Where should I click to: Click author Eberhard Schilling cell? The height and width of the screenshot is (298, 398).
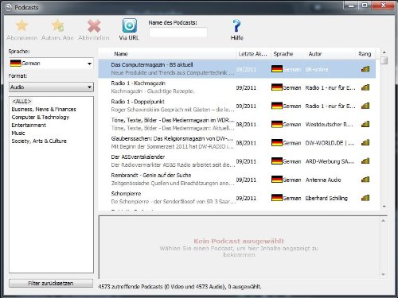point(326,198)
